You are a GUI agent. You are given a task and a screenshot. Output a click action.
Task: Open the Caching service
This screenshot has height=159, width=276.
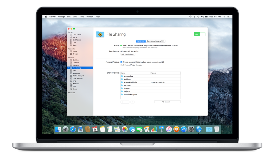click(x=75, y=60)
